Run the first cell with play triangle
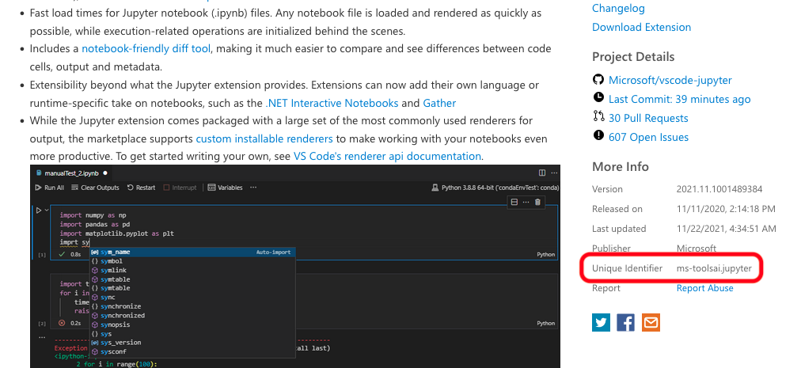 click(38, 210)
